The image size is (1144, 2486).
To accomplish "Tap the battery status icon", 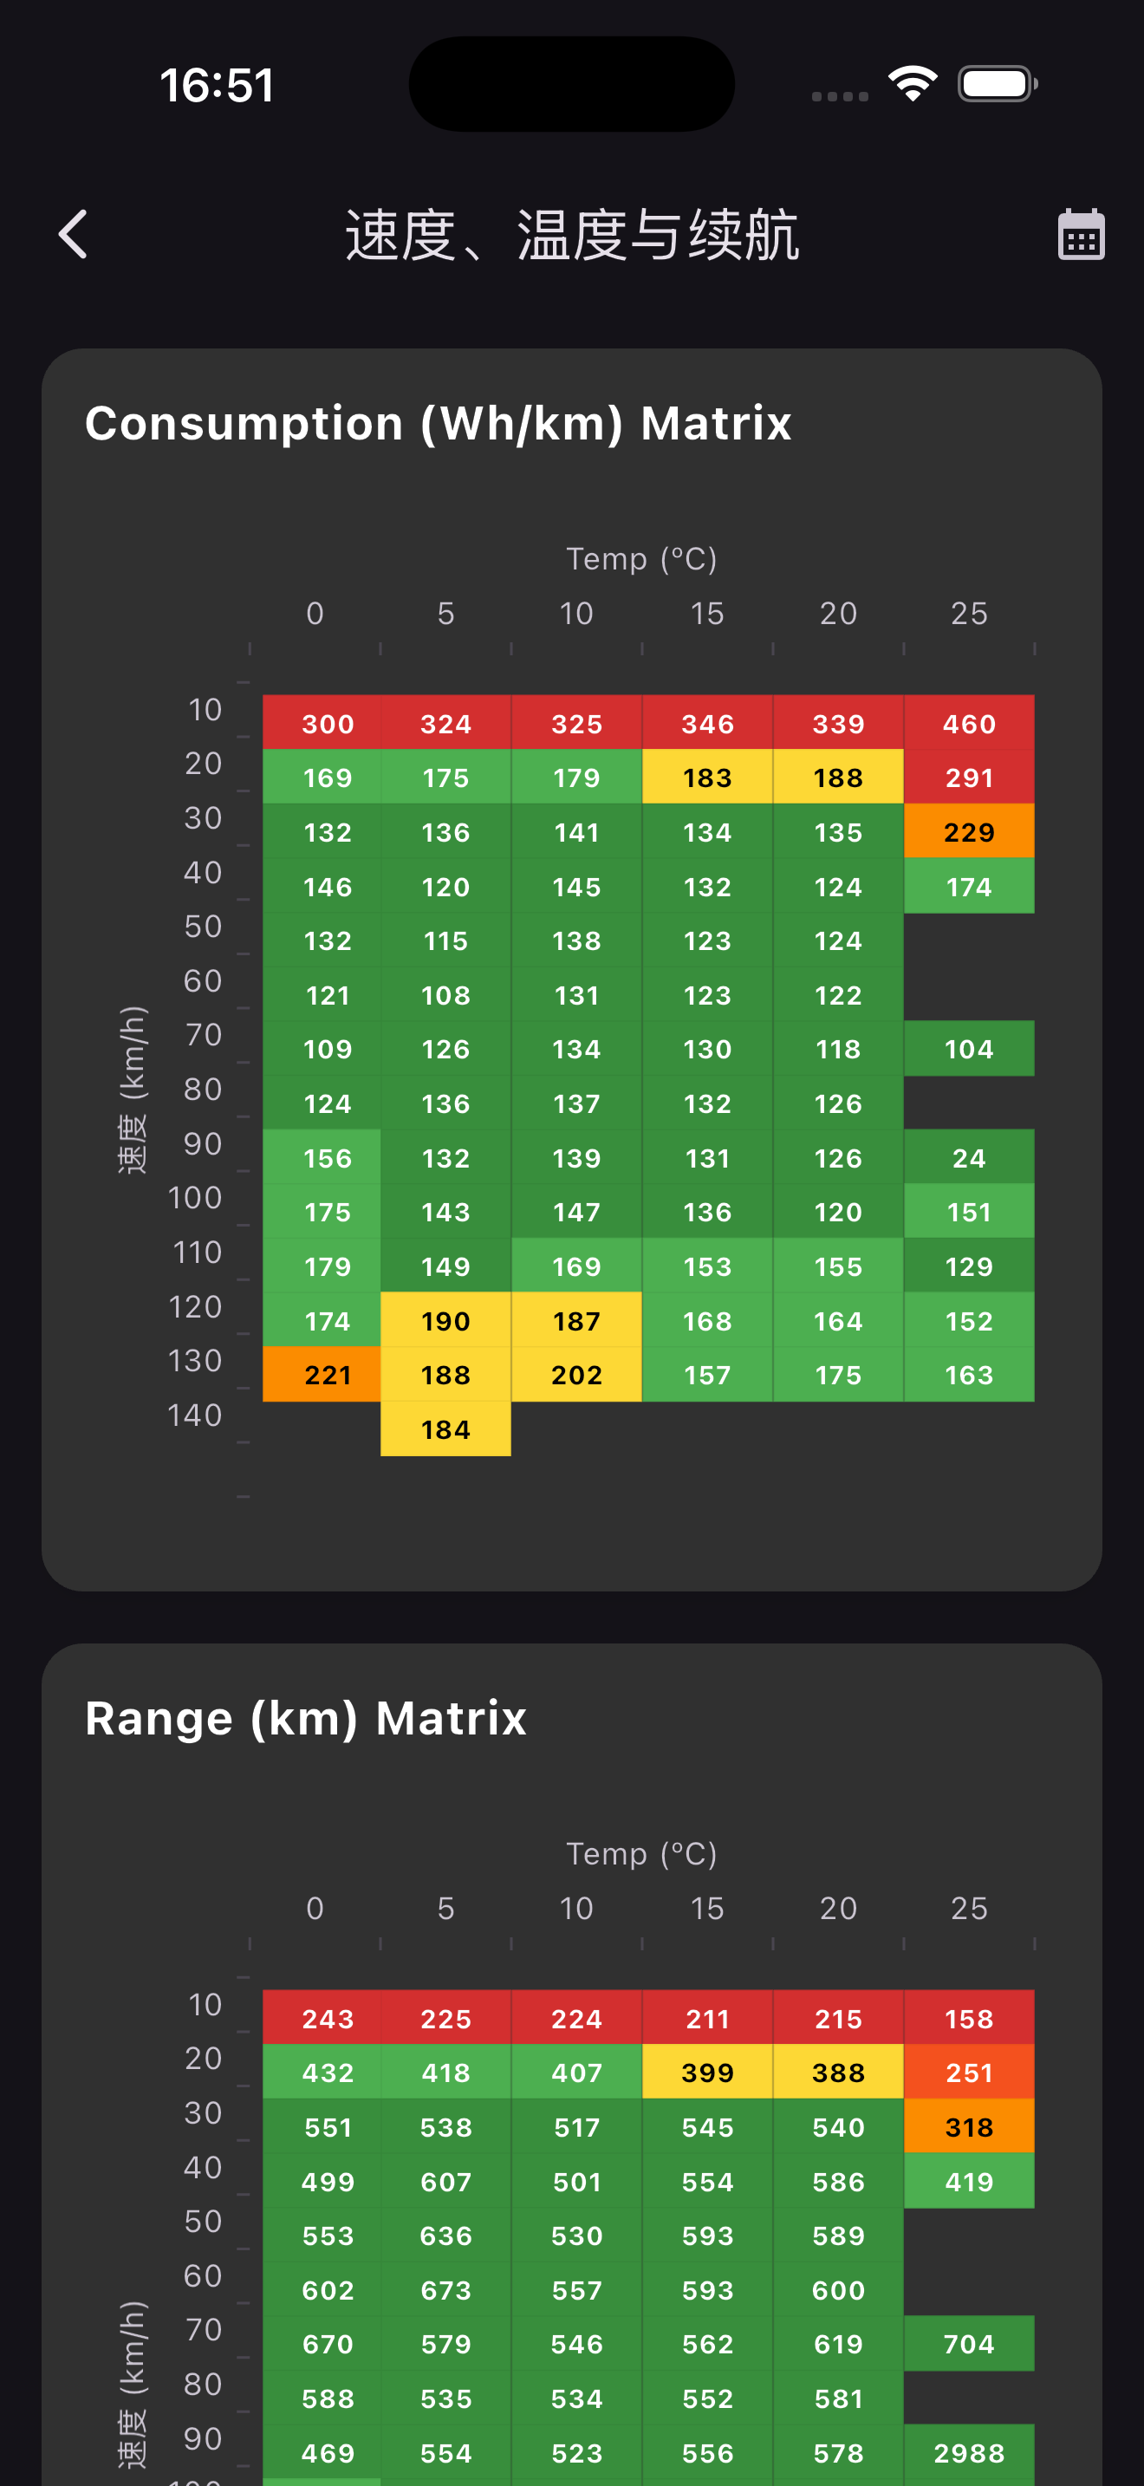I will (x=997, y=84).
